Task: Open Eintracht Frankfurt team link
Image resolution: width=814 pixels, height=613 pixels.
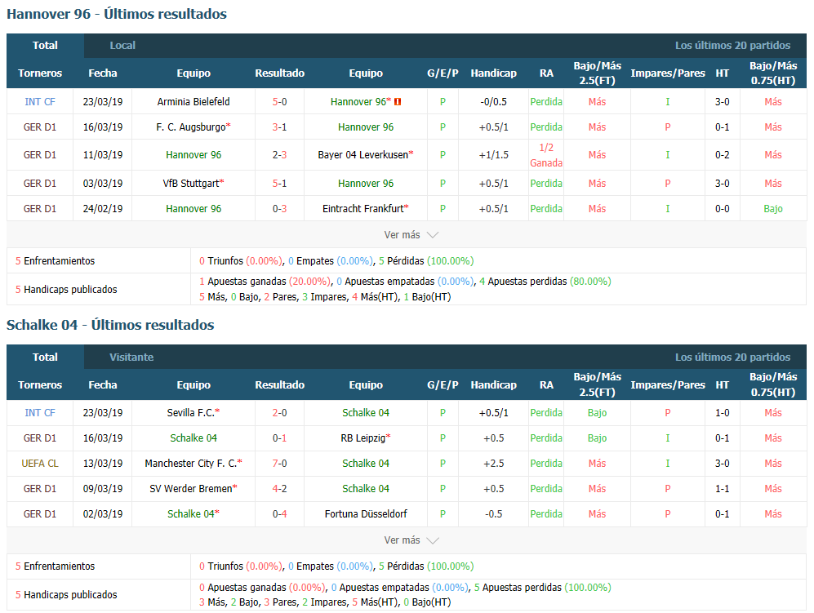Action: pos(363,209)
